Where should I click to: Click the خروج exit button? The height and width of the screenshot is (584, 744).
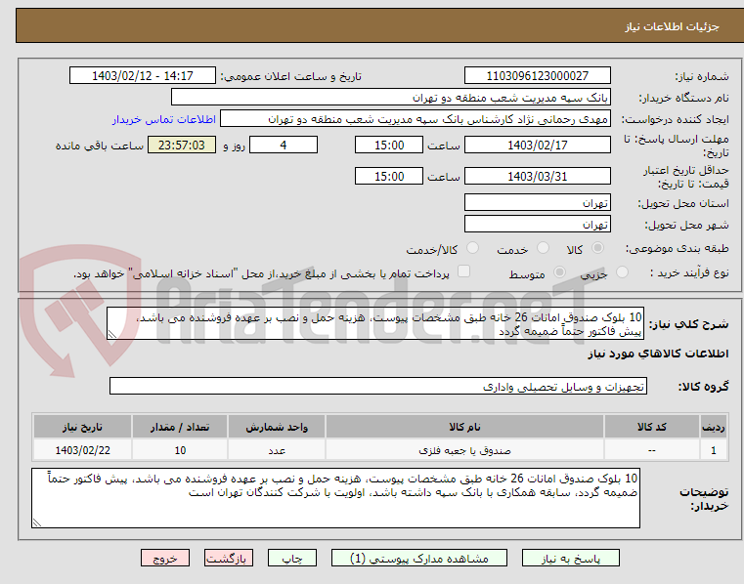[165, 558]
